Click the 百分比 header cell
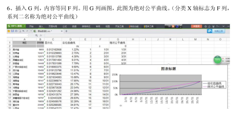 tap(53, 43)
